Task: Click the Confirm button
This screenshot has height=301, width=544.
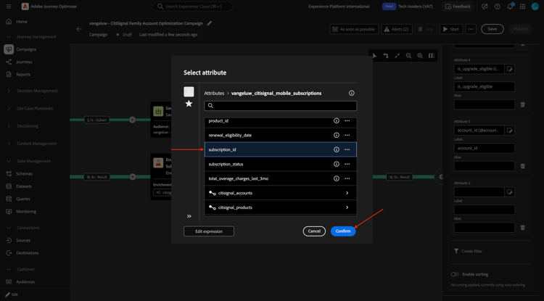Action: (343, 231)
